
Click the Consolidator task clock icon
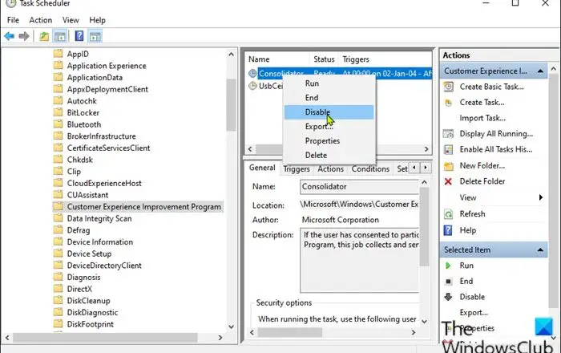pyautogui.click(x=252, y=73)
